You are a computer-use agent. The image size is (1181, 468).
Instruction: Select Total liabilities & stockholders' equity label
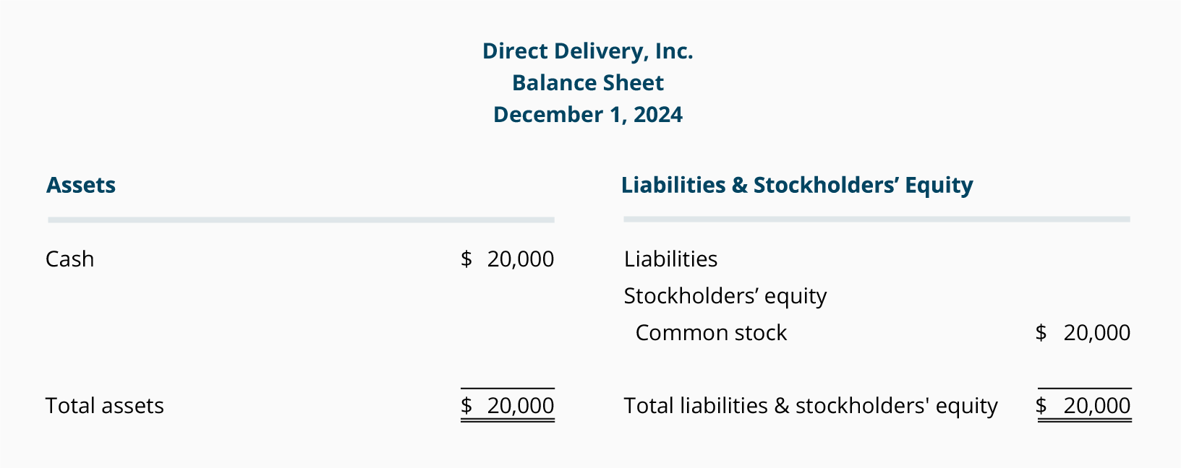click(811, 406)
